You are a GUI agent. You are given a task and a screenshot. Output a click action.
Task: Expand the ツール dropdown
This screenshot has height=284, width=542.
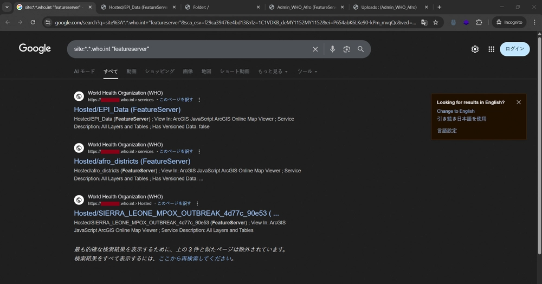[307, 71]
